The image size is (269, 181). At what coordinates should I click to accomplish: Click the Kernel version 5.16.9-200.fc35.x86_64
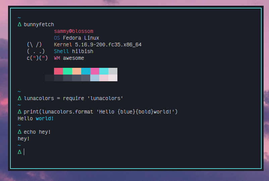108,45
